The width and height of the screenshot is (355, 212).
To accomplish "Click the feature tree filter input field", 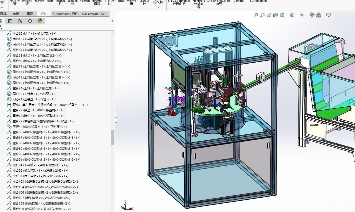I will pos(58,27).
